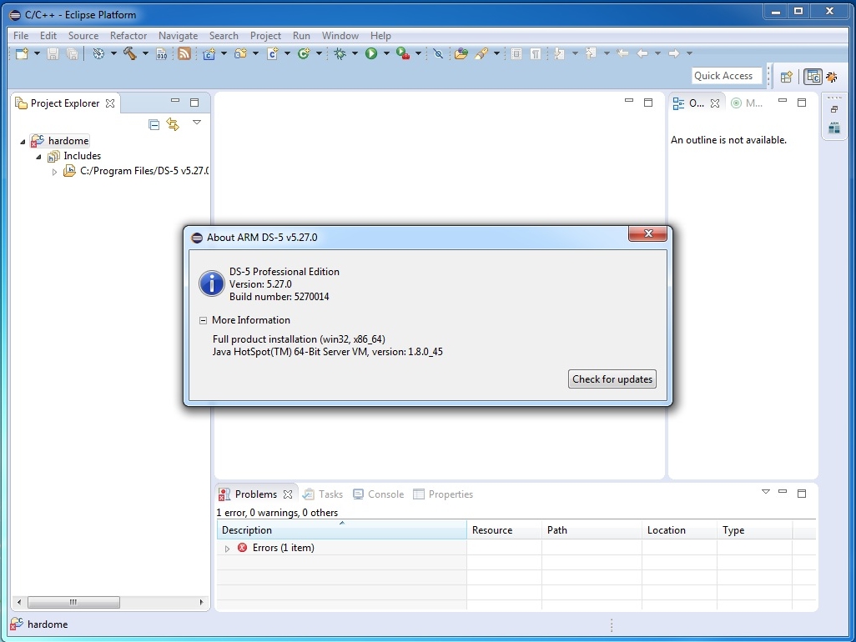856x642 pixels.
Task: Click the build configuration gear icon
Action: (98, 53)
